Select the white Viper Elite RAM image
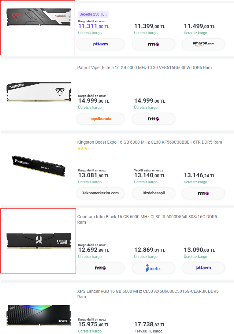 pos(39,92)
